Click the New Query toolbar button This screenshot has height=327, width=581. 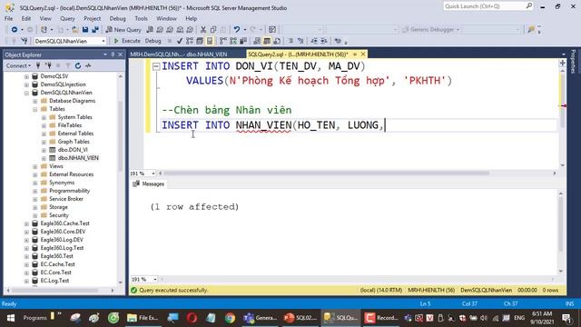click(123, 30)
